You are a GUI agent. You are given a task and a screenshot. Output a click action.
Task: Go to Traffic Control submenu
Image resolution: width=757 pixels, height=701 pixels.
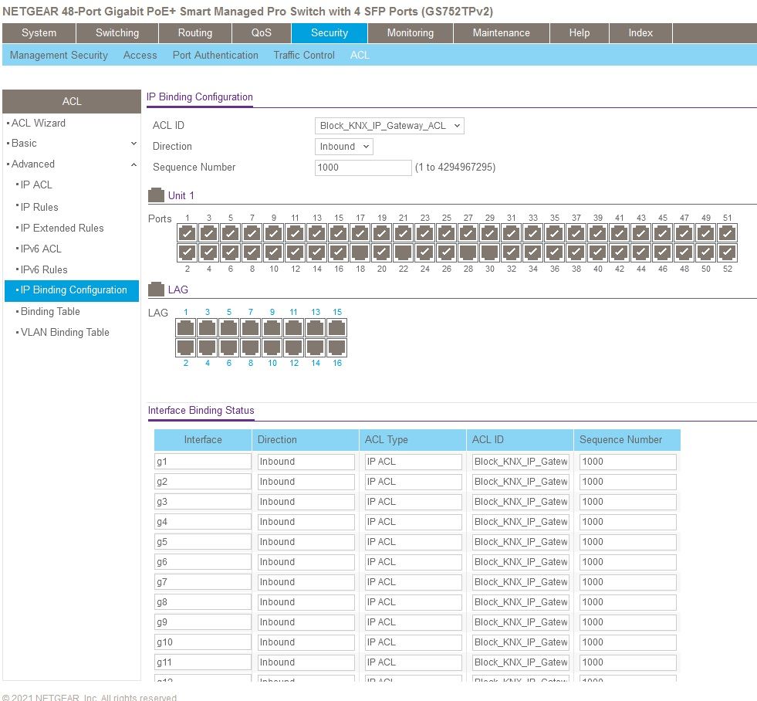pos(304,55)
